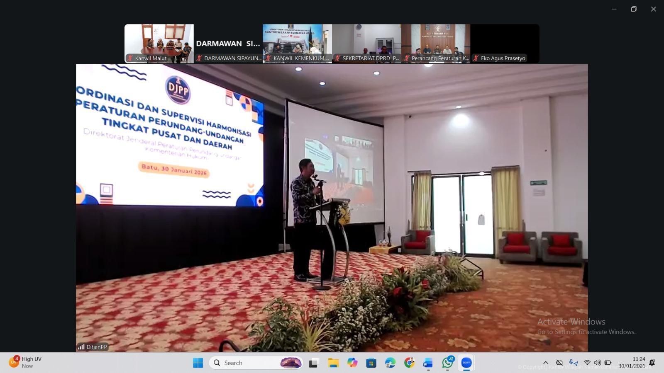Click the Windows Start button
This screenshot has height=373, width=664.
point(198,363)
